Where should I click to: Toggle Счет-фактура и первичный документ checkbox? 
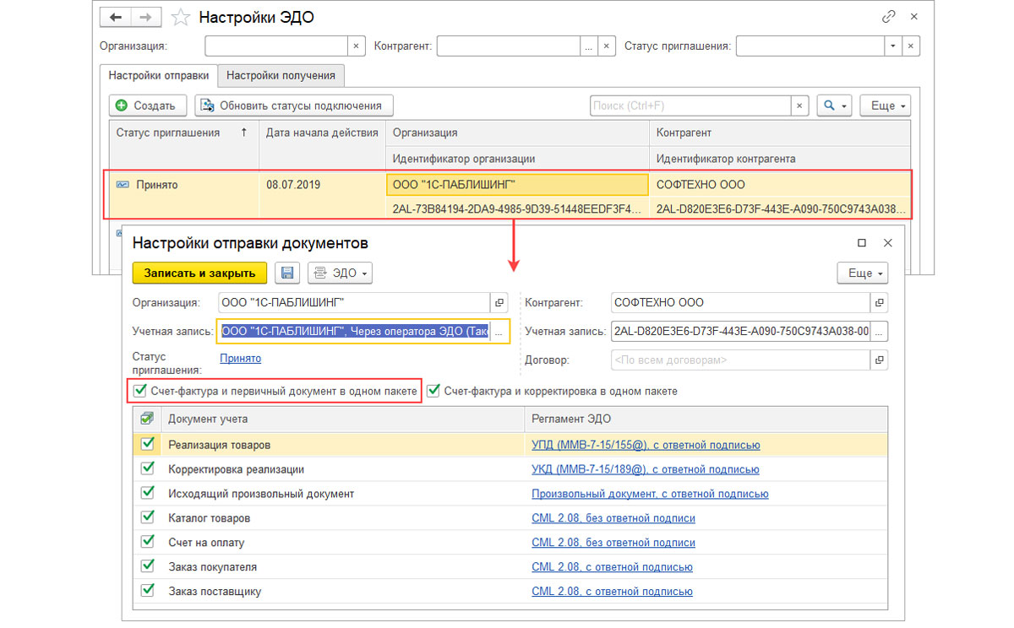tap(140, 391)
